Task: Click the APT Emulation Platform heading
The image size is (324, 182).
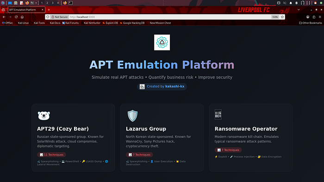Action: point(162,65)
